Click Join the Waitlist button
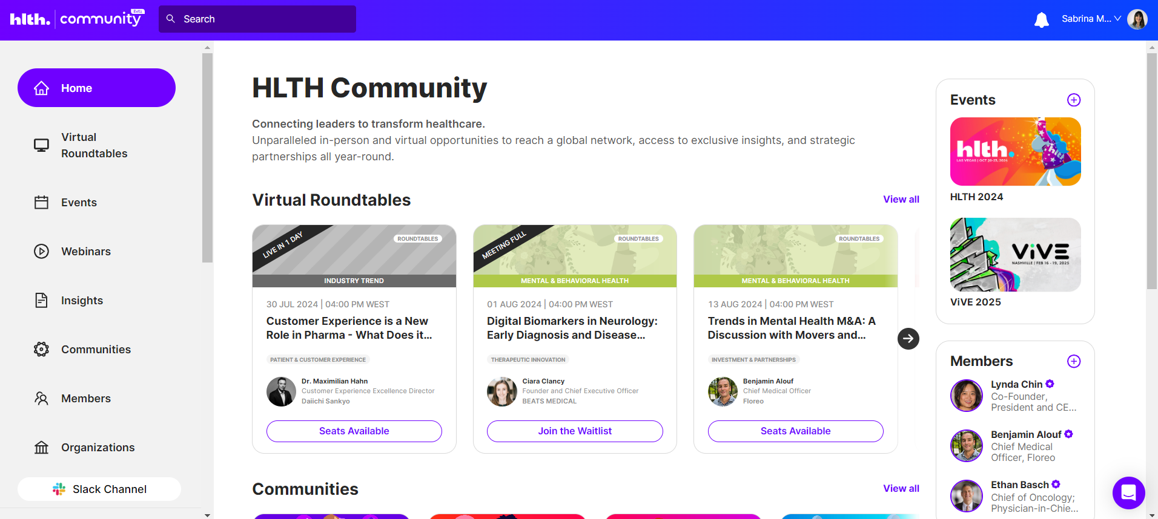The image size is (1158, 519). click(575, 431)
